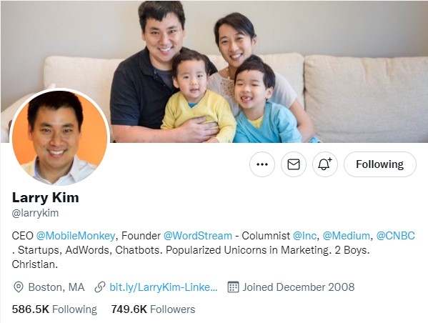Click the location pin icon
The height and width of the screenshot is (323, 428).
pyautogui.click(x=19, y=287)
